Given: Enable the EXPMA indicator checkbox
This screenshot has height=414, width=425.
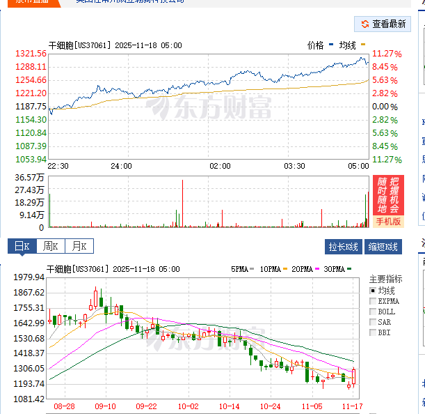Looking at the screenshot, I should (373, 301).
